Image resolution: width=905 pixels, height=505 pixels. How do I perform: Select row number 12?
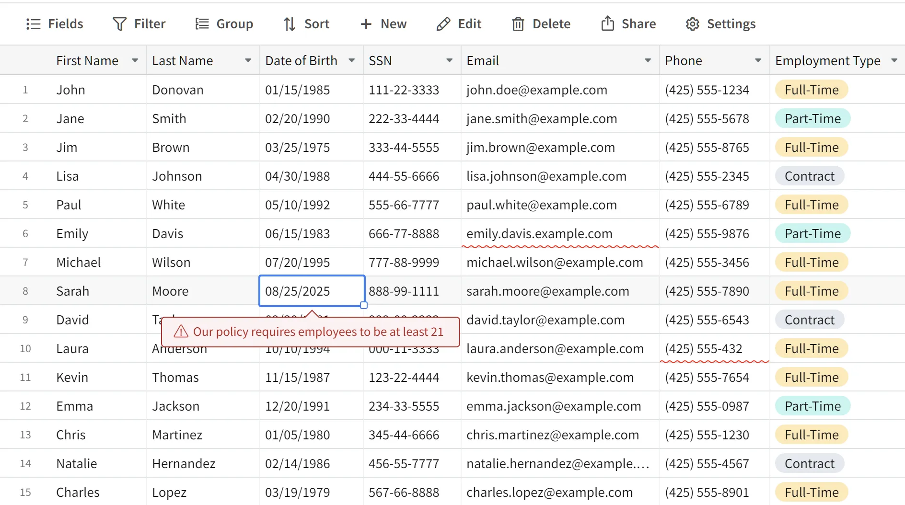[x=25, y=406]
